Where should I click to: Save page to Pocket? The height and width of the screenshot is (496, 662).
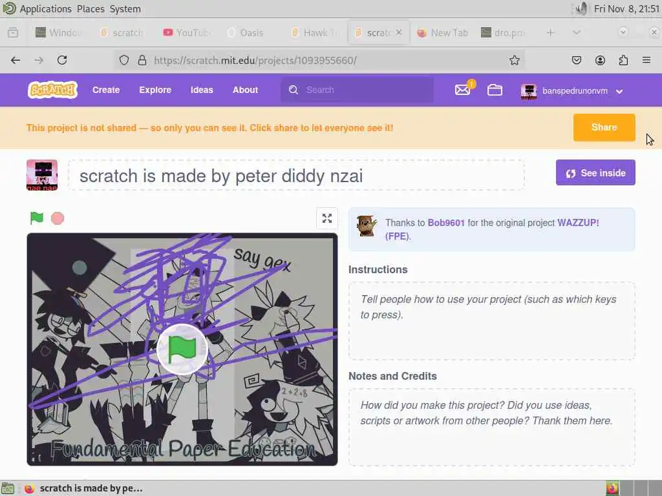click(576, 60)
